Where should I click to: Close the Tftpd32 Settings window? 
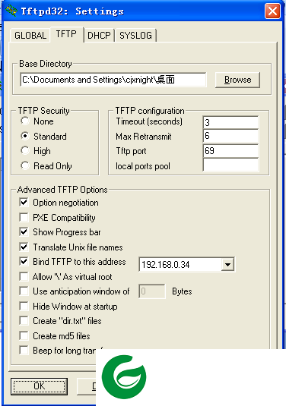[x=272, y=11]
